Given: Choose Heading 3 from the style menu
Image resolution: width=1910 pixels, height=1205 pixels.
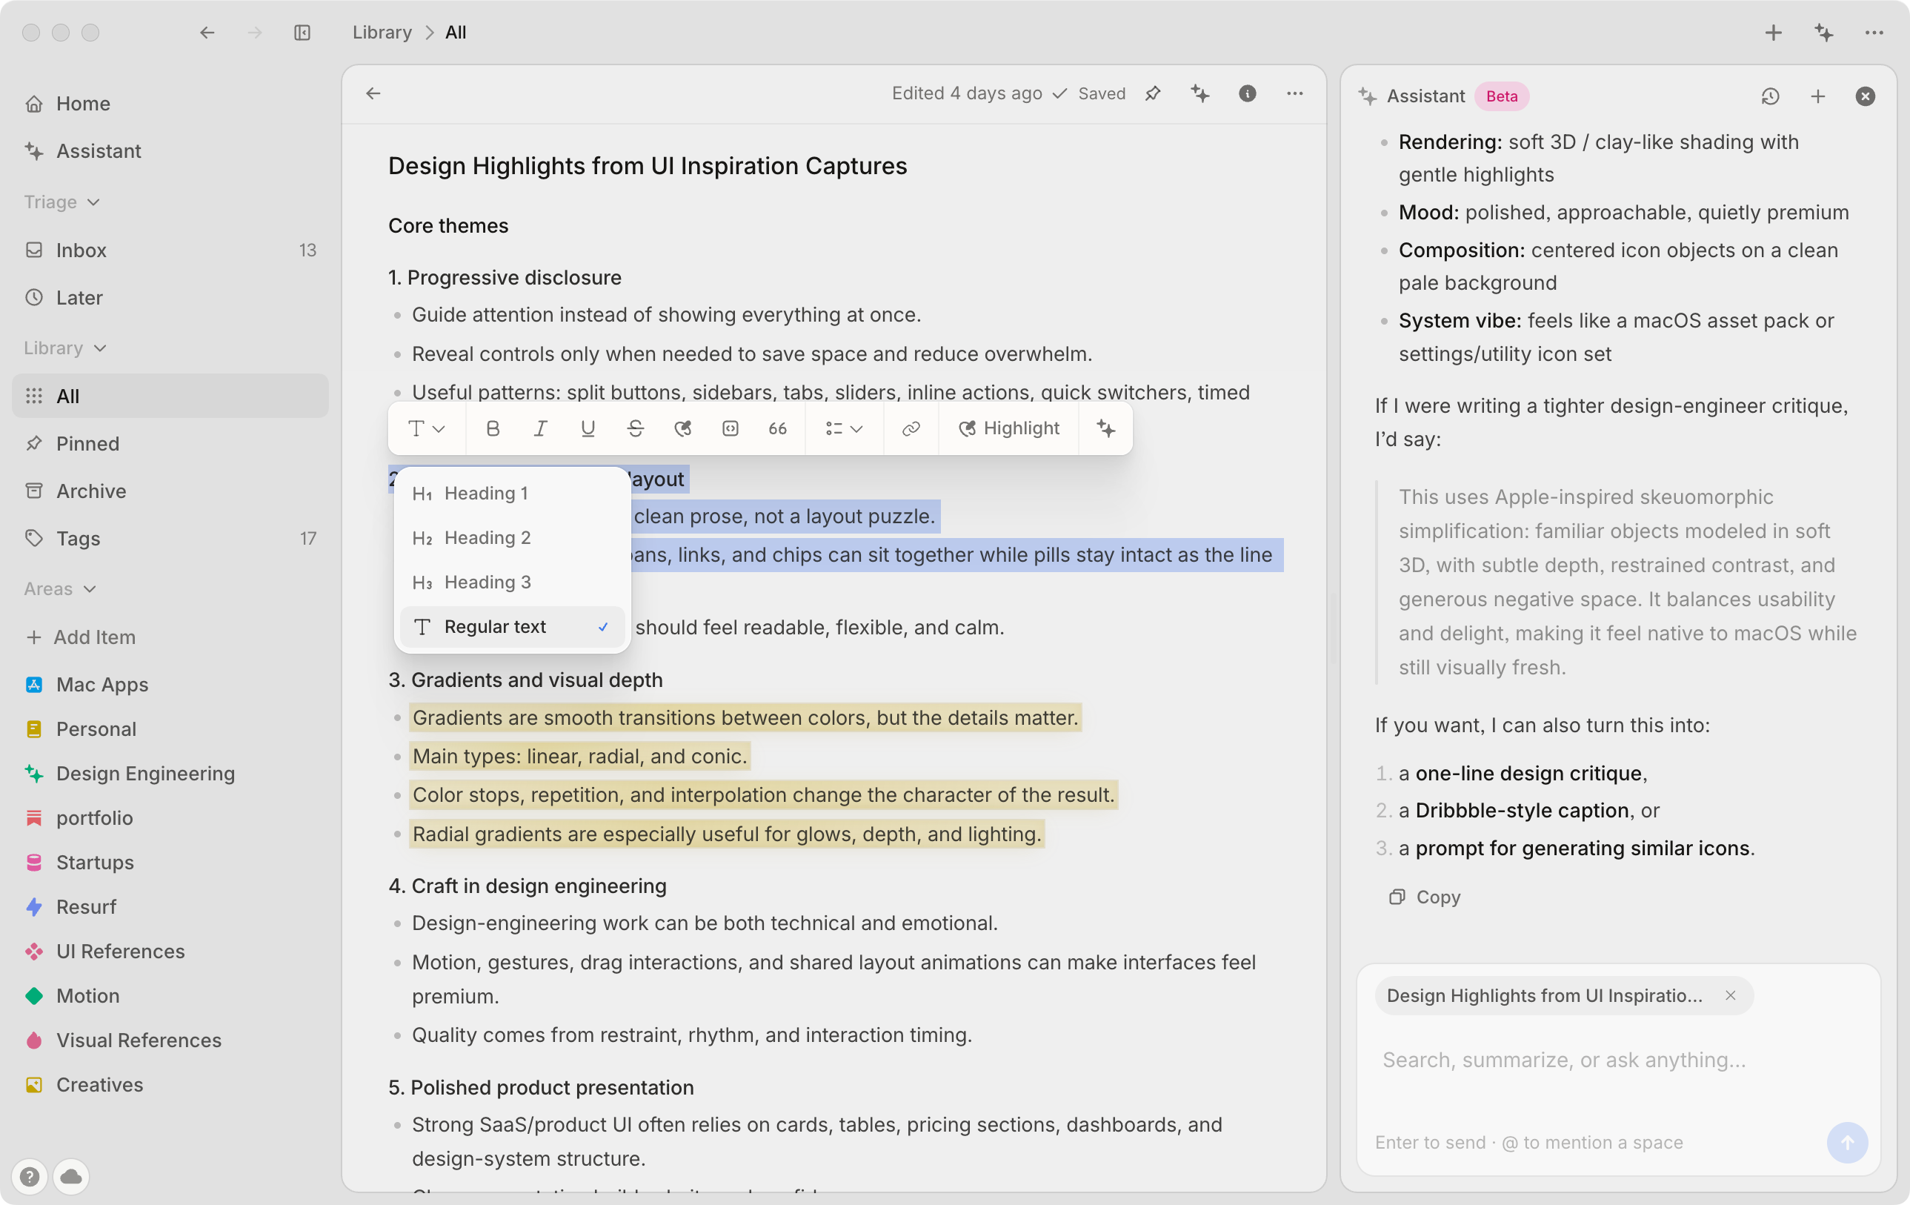Looking at the screenshot, I should click(513, 582).
